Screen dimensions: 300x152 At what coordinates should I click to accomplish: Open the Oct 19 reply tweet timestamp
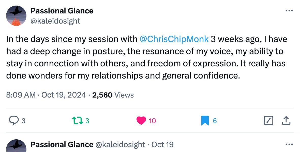[x=162, y=144]
